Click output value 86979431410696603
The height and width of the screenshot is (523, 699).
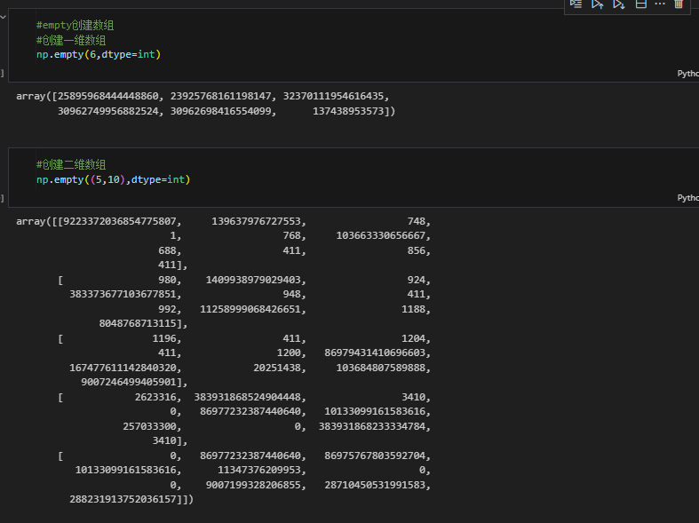[375, 353]
